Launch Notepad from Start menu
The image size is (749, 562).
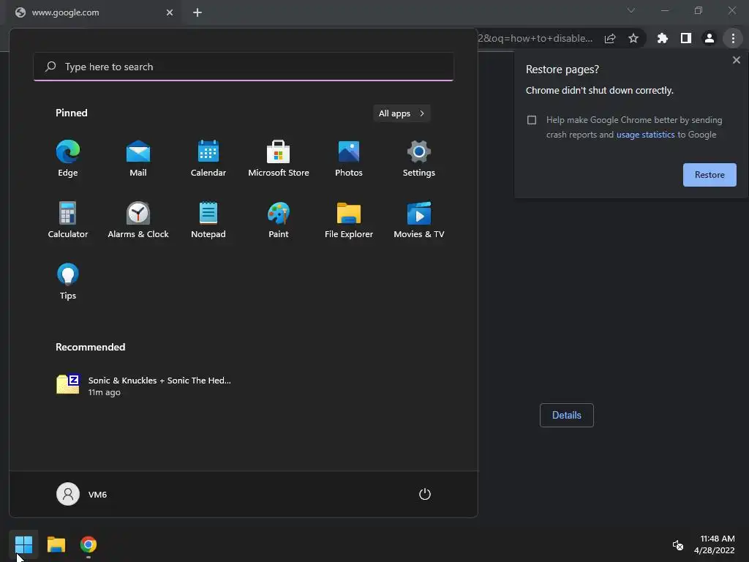tap(208, 220)
